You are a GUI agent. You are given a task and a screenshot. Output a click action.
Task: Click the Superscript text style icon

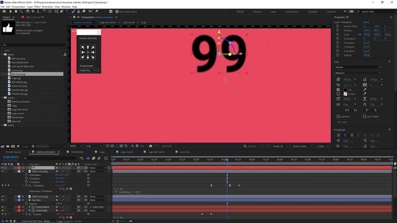(x=367, y=110)
